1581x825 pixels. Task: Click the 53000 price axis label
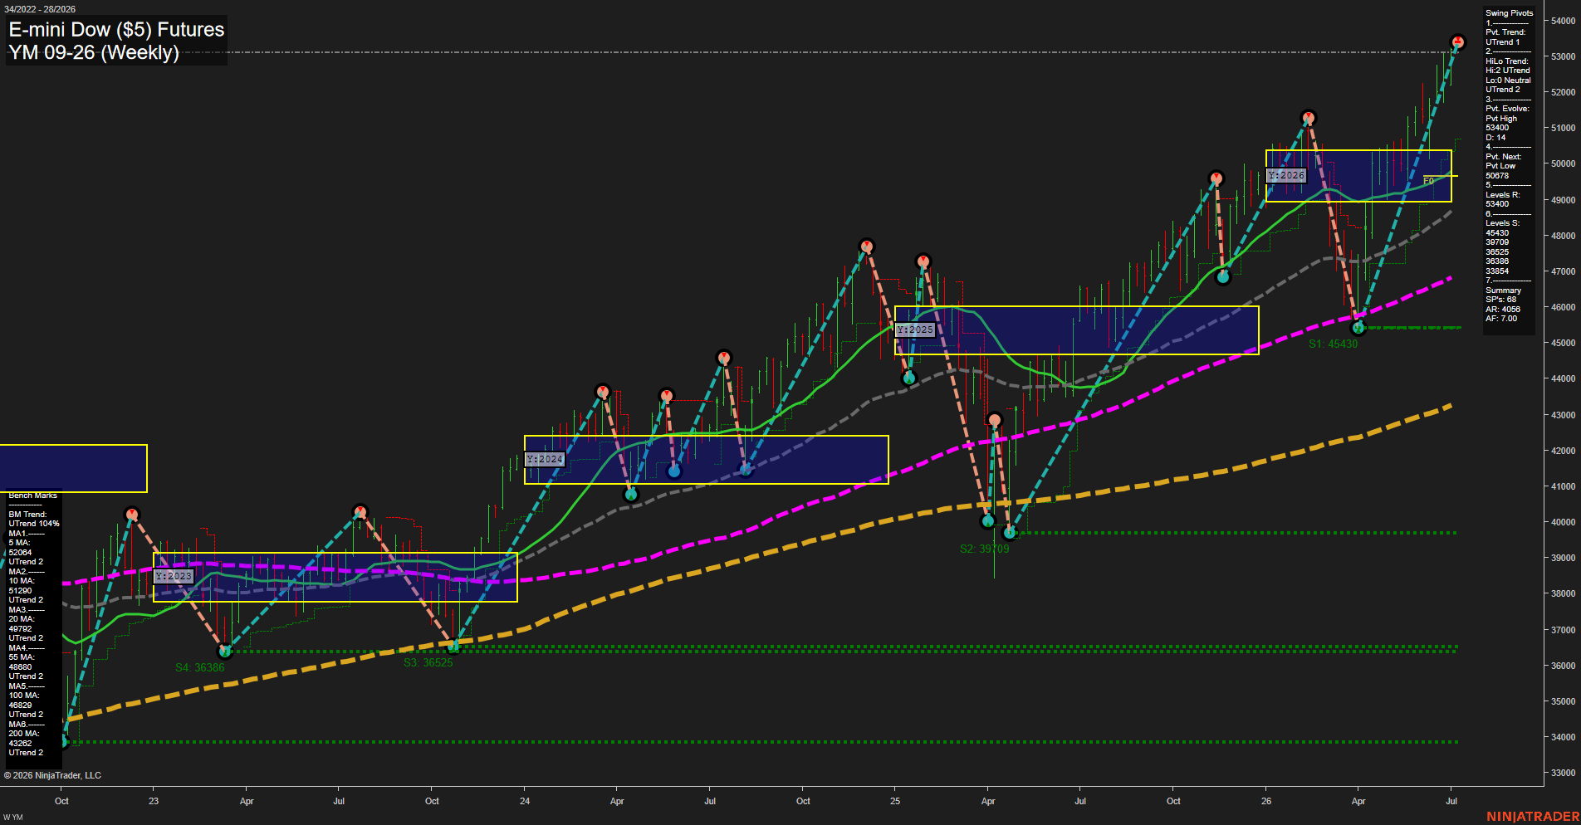tap(1563, 56)
